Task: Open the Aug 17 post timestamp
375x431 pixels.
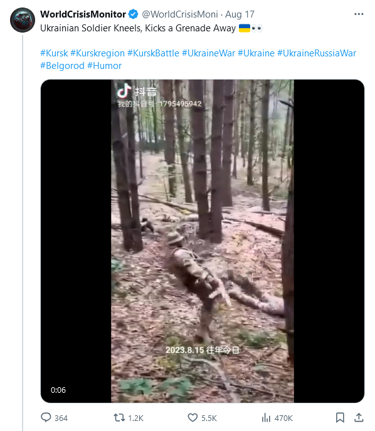Action: pos(240,14)
